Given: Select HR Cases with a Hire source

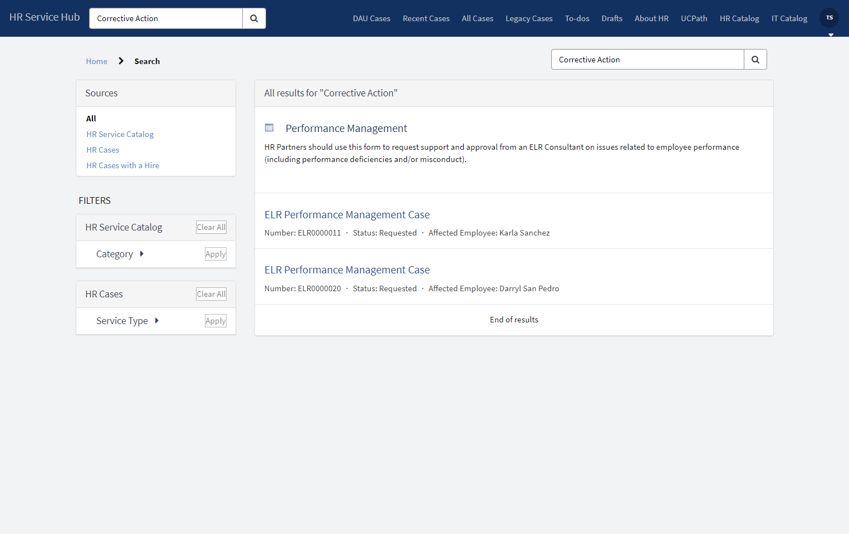Looking at the screenshot, I should tap(122, 165).
